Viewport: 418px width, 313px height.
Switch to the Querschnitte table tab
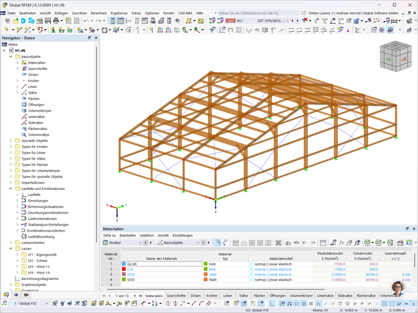point(176,296)
